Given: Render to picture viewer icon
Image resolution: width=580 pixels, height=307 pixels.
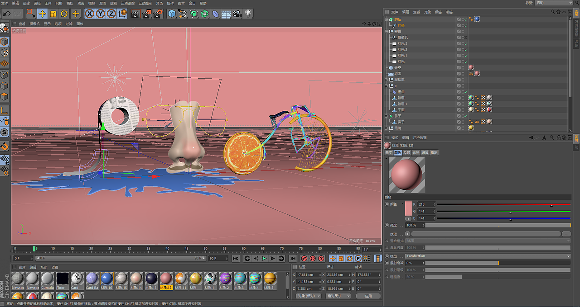Looking at the screenshot, I should coord(146,14).
